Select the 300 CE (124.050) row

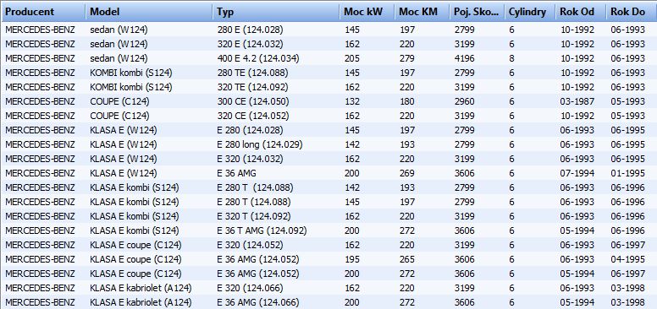tap(328, 101)
